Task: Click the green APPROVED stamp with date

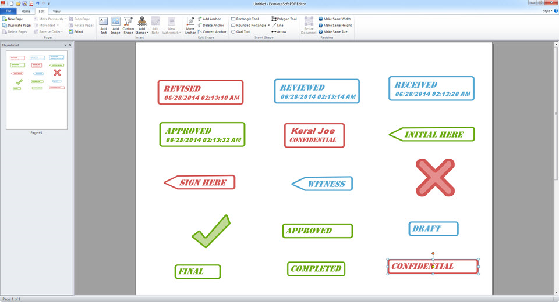Action: click(x=202, y=135)
